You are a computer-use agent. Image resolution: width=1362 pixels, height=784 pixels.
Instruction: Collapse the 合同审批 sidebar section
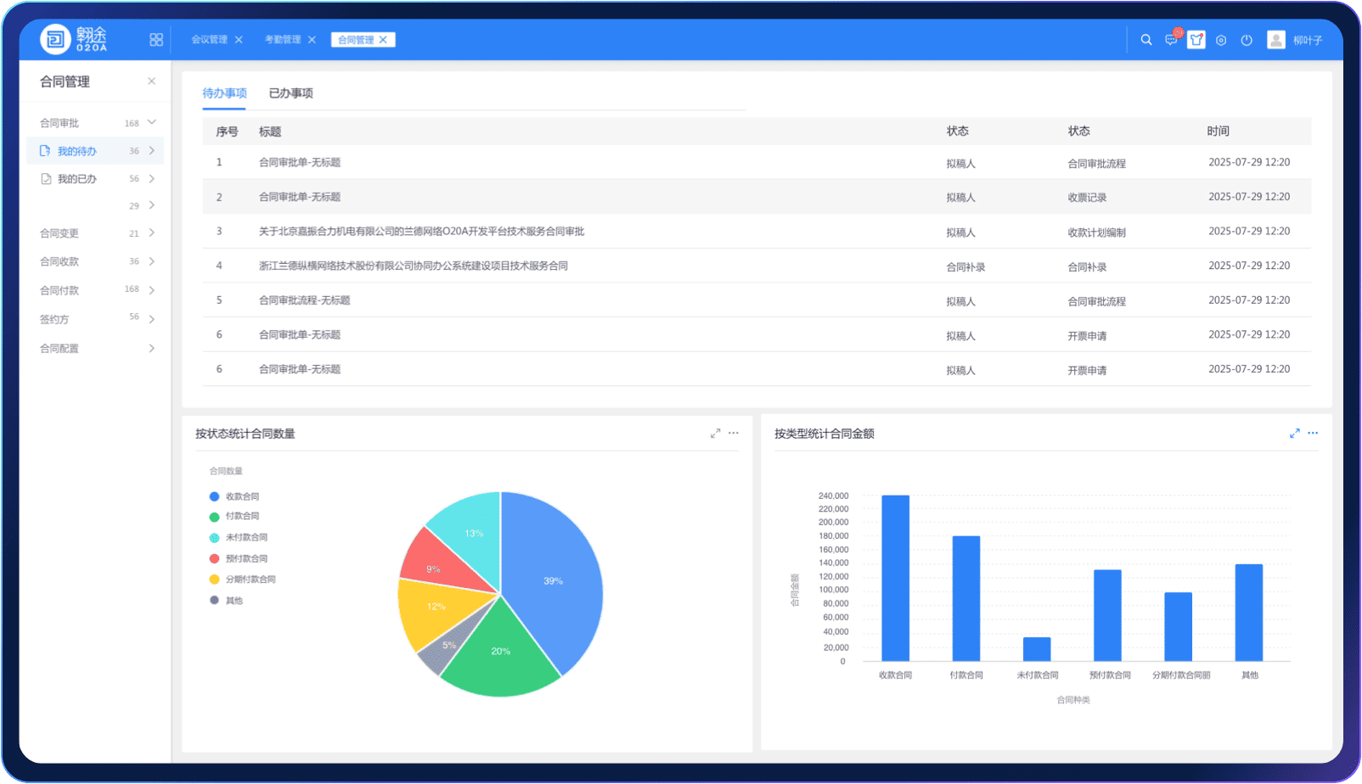[x=152, y=123]
